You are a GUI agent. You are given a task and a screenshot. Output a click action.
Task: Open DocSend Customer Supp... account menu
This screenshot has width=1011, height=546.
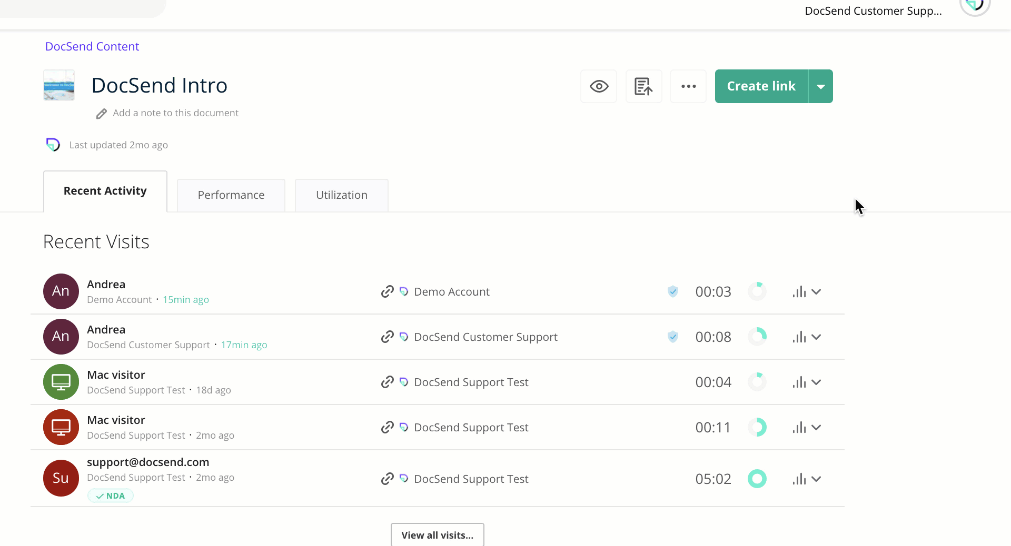click(873, 11)
